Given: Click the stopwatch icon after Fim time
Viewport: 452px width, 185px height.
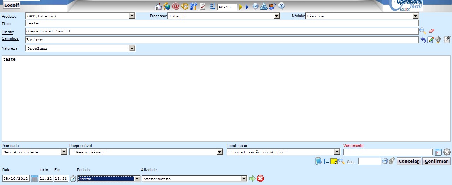Looking at the screenshot, I should [73, 179].
